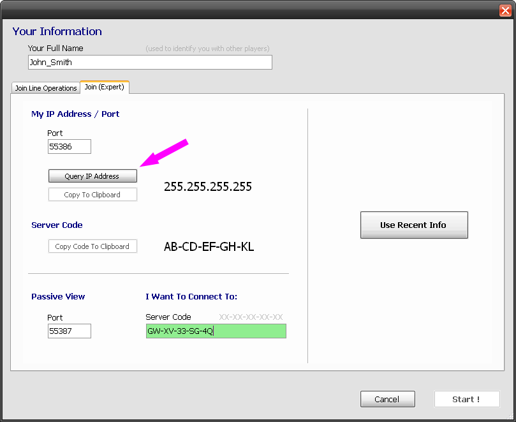The width and height of the screenshot is (516, 422).
Task: Focus the Port field under My IP Address
Action: (x=70, y=147)
